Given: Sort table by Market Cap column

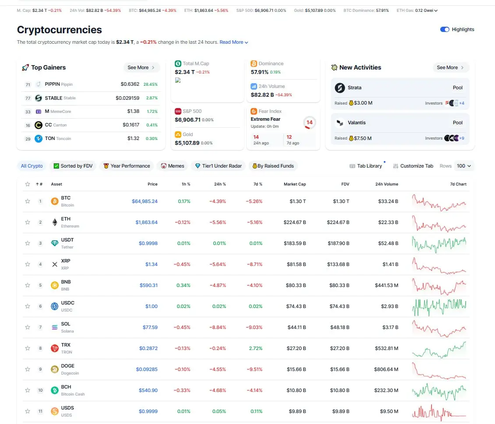Looking at the screenshot, I should click(x=294, y=184).
